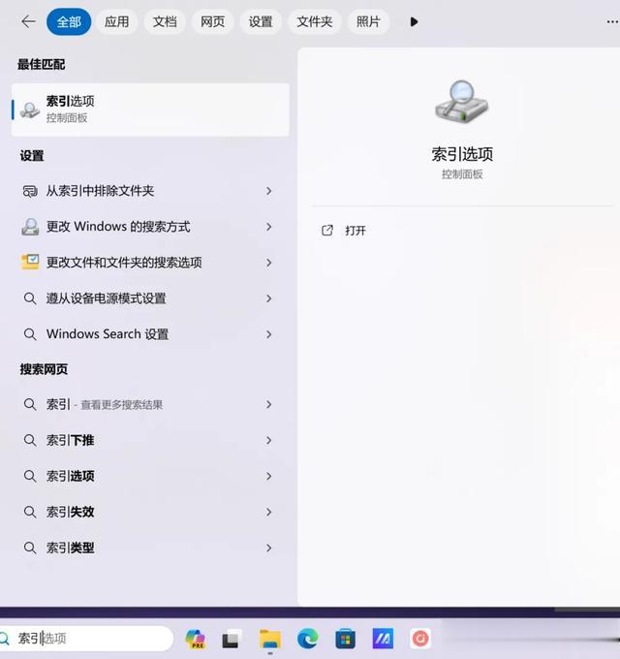Expand the Windows Search 设置 chevron
This screenshot has width=620, height=659.
269,334
